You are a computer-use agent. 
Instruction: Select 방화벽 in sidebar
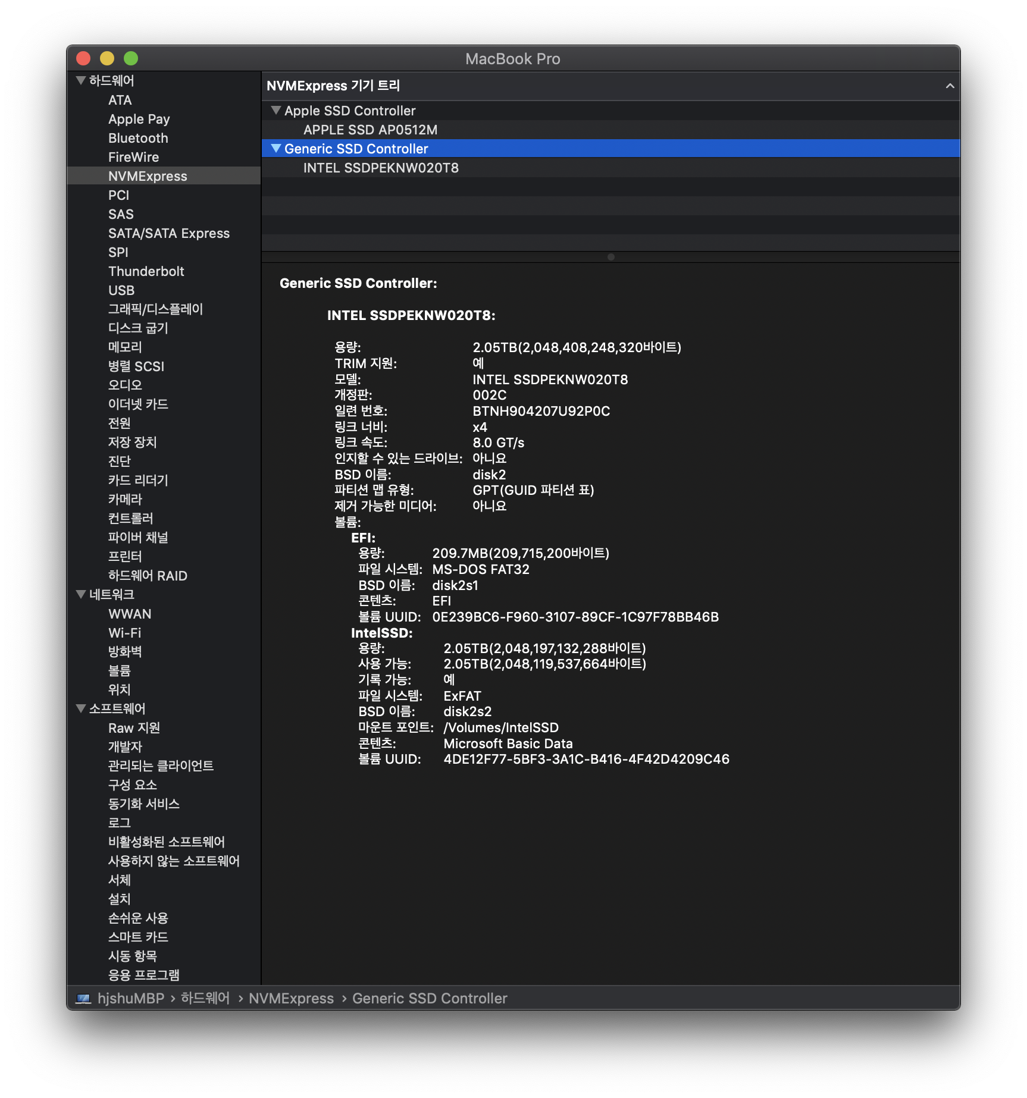coord(125,652)
